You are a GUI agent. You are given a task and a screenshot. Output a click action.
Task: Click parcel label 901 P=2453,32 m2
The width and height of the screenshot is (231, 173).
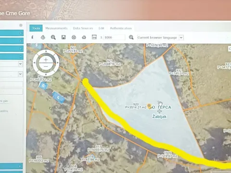tap(41, 78)
